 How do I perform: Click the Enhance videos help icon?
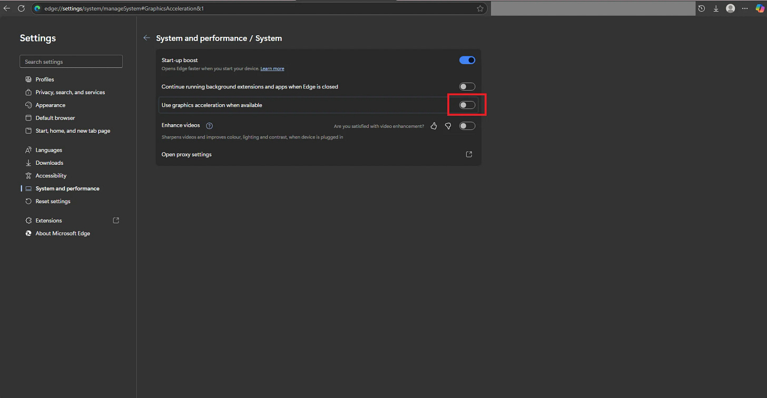pyautogui.click(x=209, y=125)
